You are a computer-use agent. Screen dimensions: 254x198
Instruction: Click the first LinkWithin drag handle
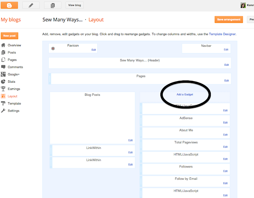tap(51, 150)
